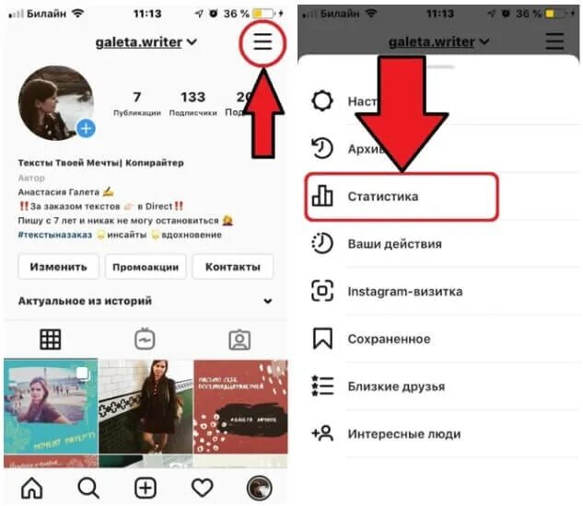Tap the Изменить button
Screen dimensions: 583x506
click(58, 267)
